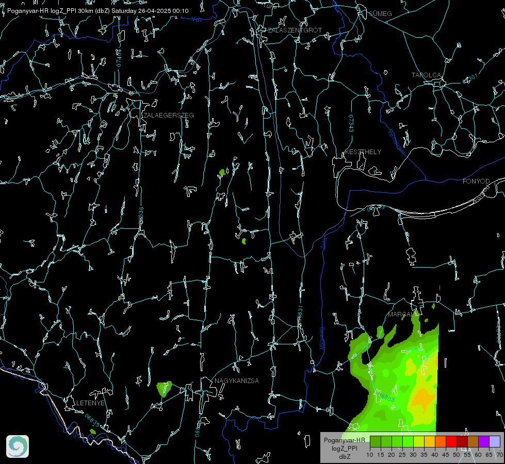Click the LETENYE city label

click(90, 403)
